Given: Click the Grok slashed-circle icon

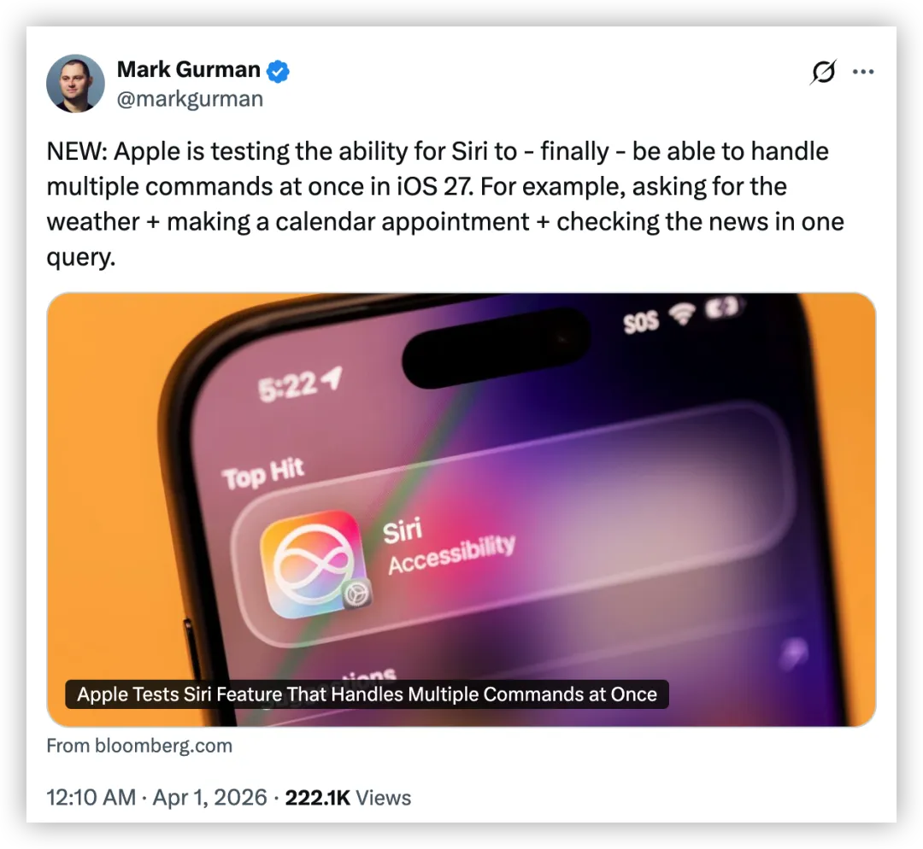Looking at the screenshot, I should click(823, 72).
